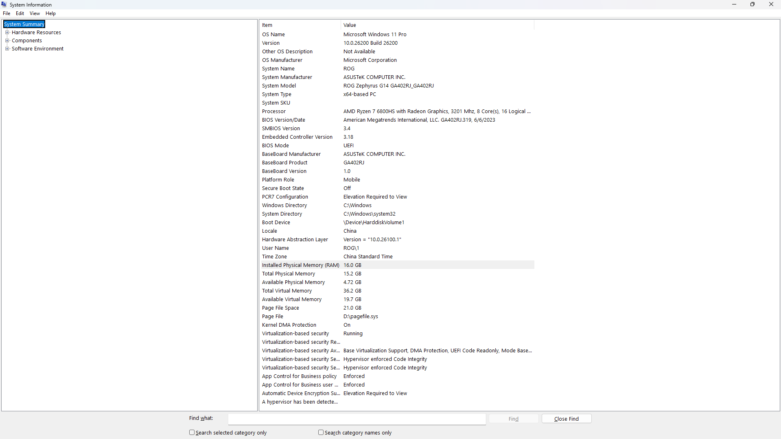Viewport: 781px width, 439px height.
Task: Select the OS Name row
Action: tap(397, 35)
